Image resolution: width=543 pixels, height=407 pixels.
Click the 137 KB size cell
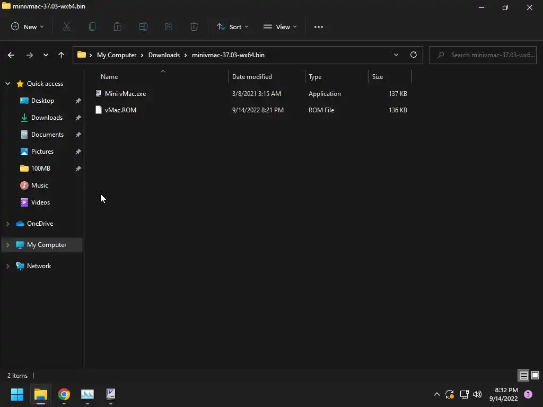pyautogui.click(x=398, y=93)
